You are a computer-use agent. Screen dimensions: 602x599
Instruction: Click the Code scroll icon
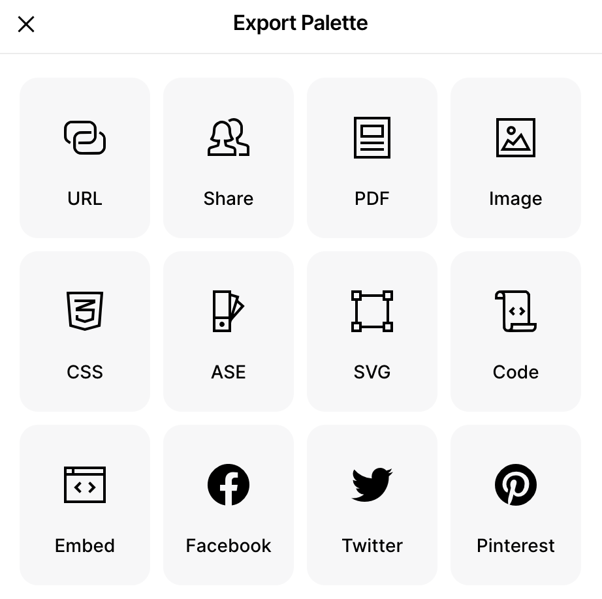[x=516, y=311]
